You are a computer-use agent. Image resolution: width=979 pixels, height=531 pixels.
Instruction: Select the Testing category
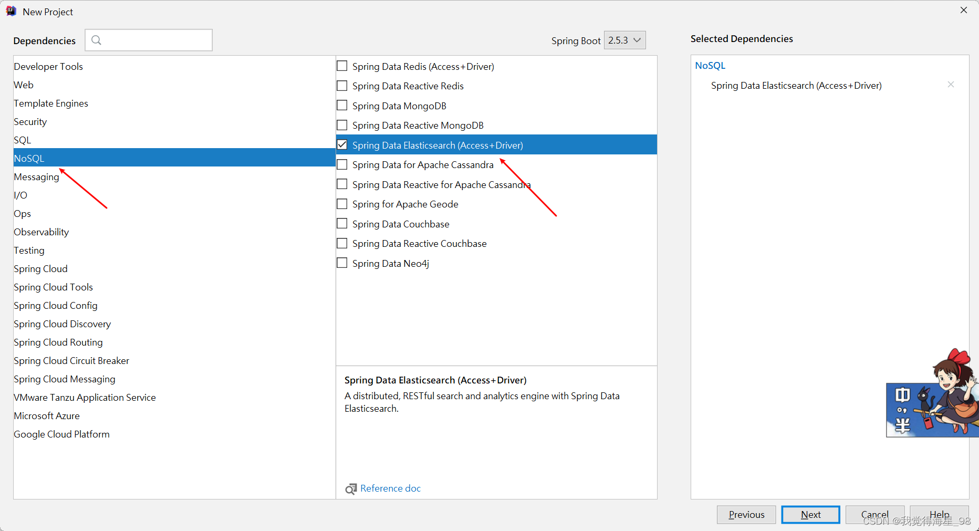[x=174, y=250]
